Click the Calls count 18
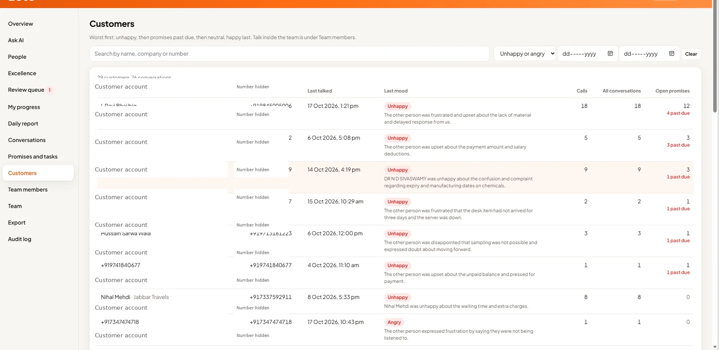The image size is (719, 350). click(x=584, y=106)
